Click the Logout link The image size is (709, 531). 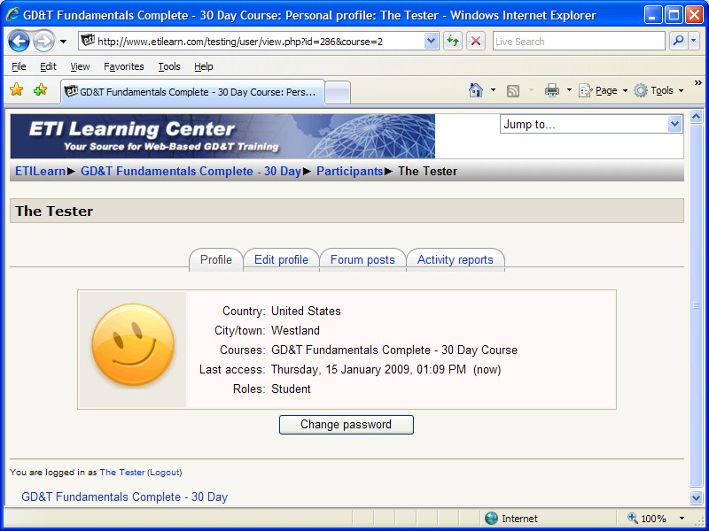165,473
